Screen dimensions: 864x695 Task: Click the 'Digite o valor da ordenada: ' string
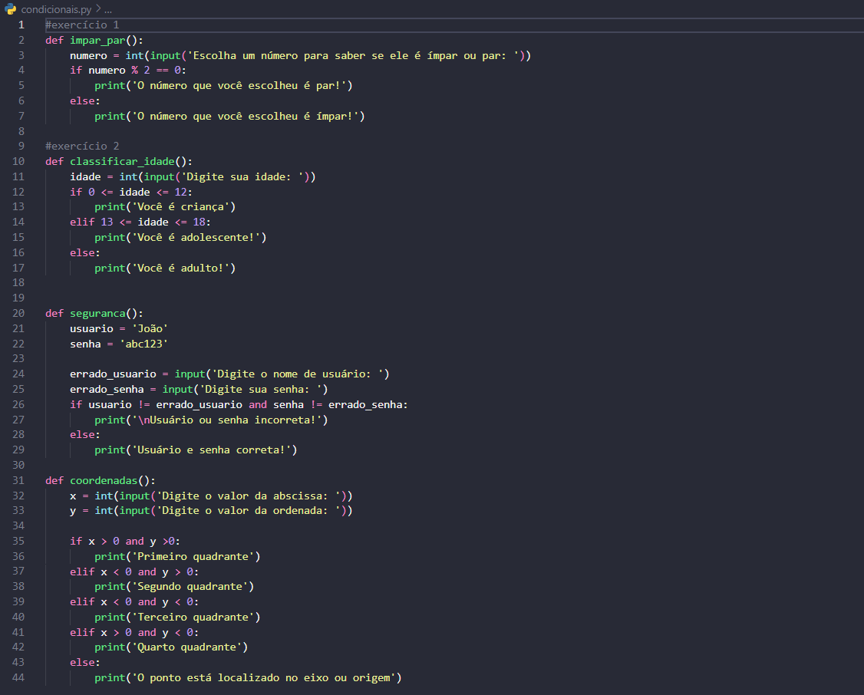pyautogui.click(x=249, y=511)
